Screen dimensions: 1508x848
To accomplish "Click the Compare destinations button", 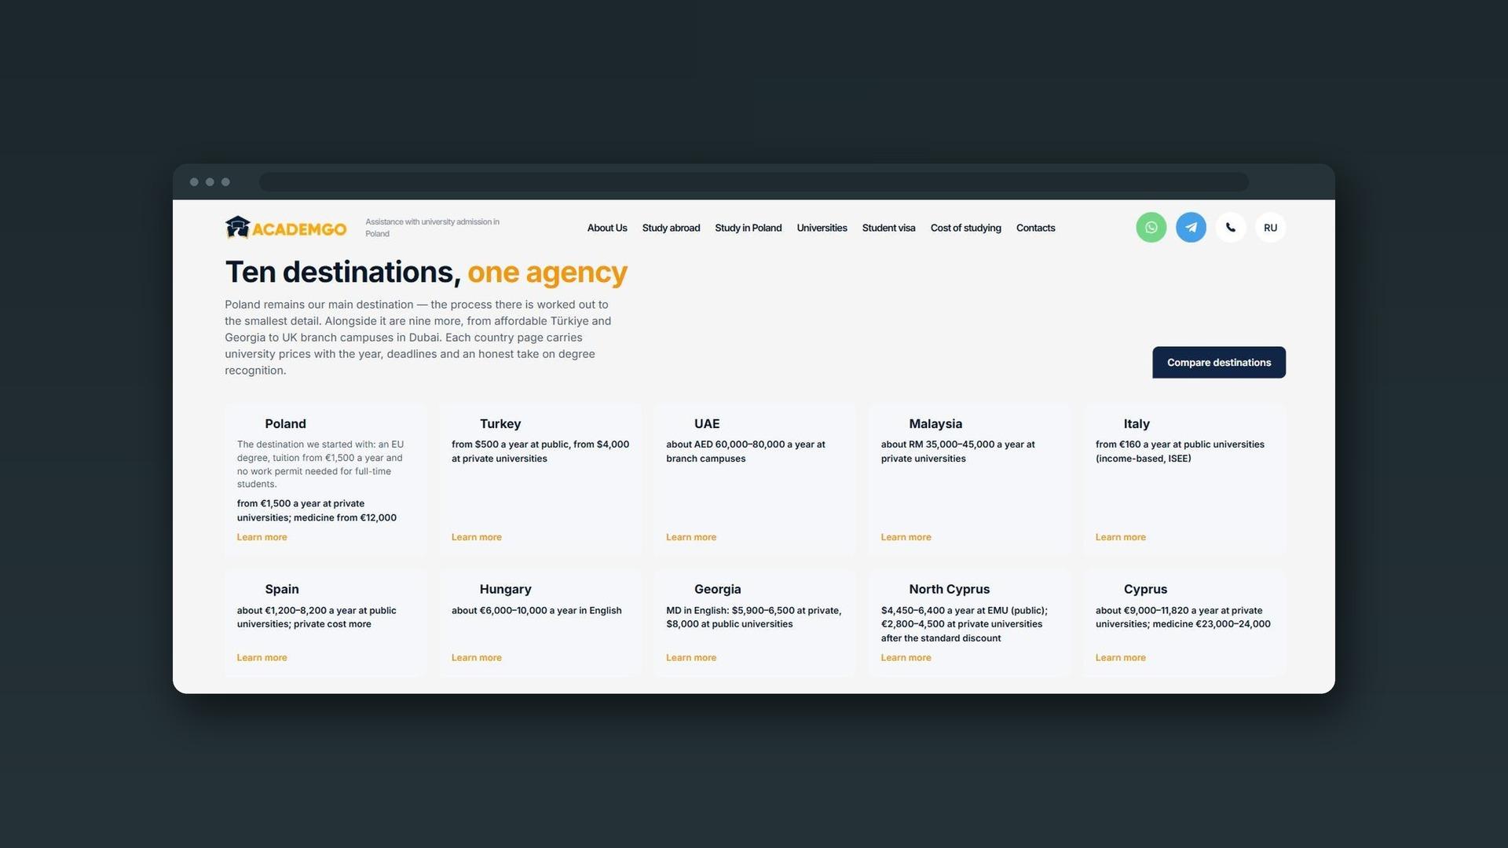I will tap(1219, 362).
